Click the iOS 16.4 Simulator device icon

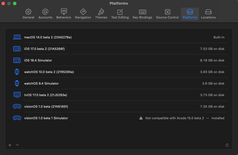point(17,60)
